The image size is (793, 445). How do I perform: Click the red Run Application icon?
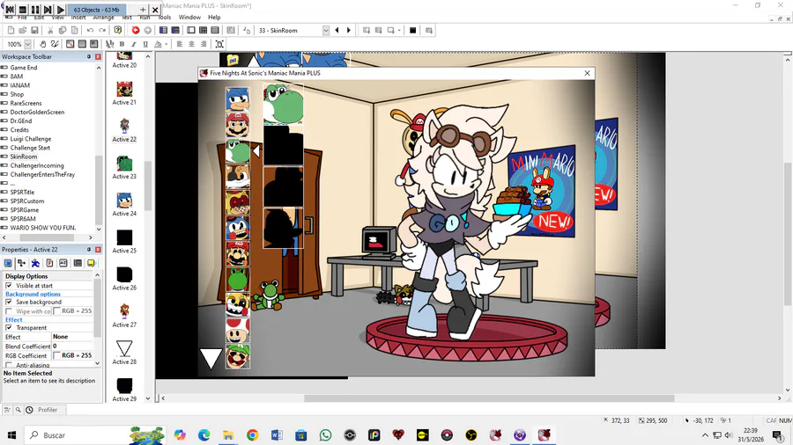click(x=136, y=30)
